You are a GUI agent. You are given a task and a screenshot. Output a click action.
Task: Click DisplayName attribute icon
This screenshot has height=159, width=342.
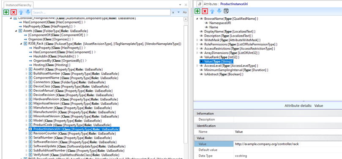pos(201,32)
